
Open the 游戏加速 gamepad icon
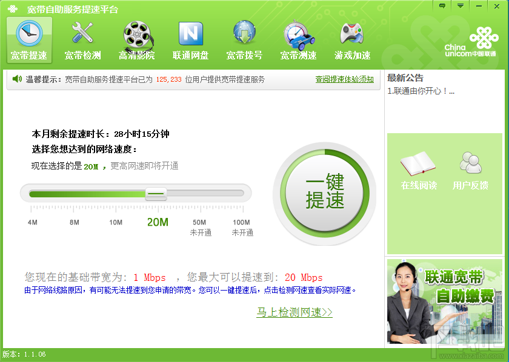coord(351,33)
